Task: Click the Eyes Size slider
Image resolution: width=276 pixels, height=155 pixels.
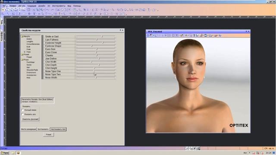Action: pyautogui.click(x=96, y=49)
